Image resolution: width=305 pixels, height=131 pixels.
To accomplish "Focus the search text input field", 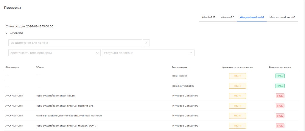I will (75, 43).
